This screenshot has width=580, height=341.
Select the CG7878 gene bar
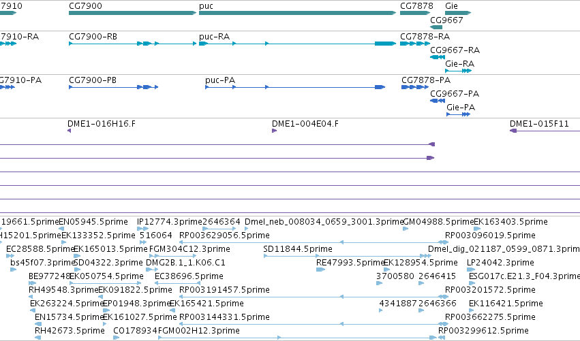pyautogui.click(x=415, y=13)
